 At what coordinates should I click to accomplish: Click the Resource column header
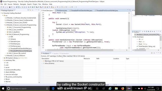[89, 58]
